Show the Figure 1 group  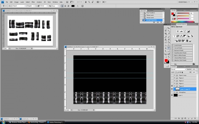[x=172, y=83]
